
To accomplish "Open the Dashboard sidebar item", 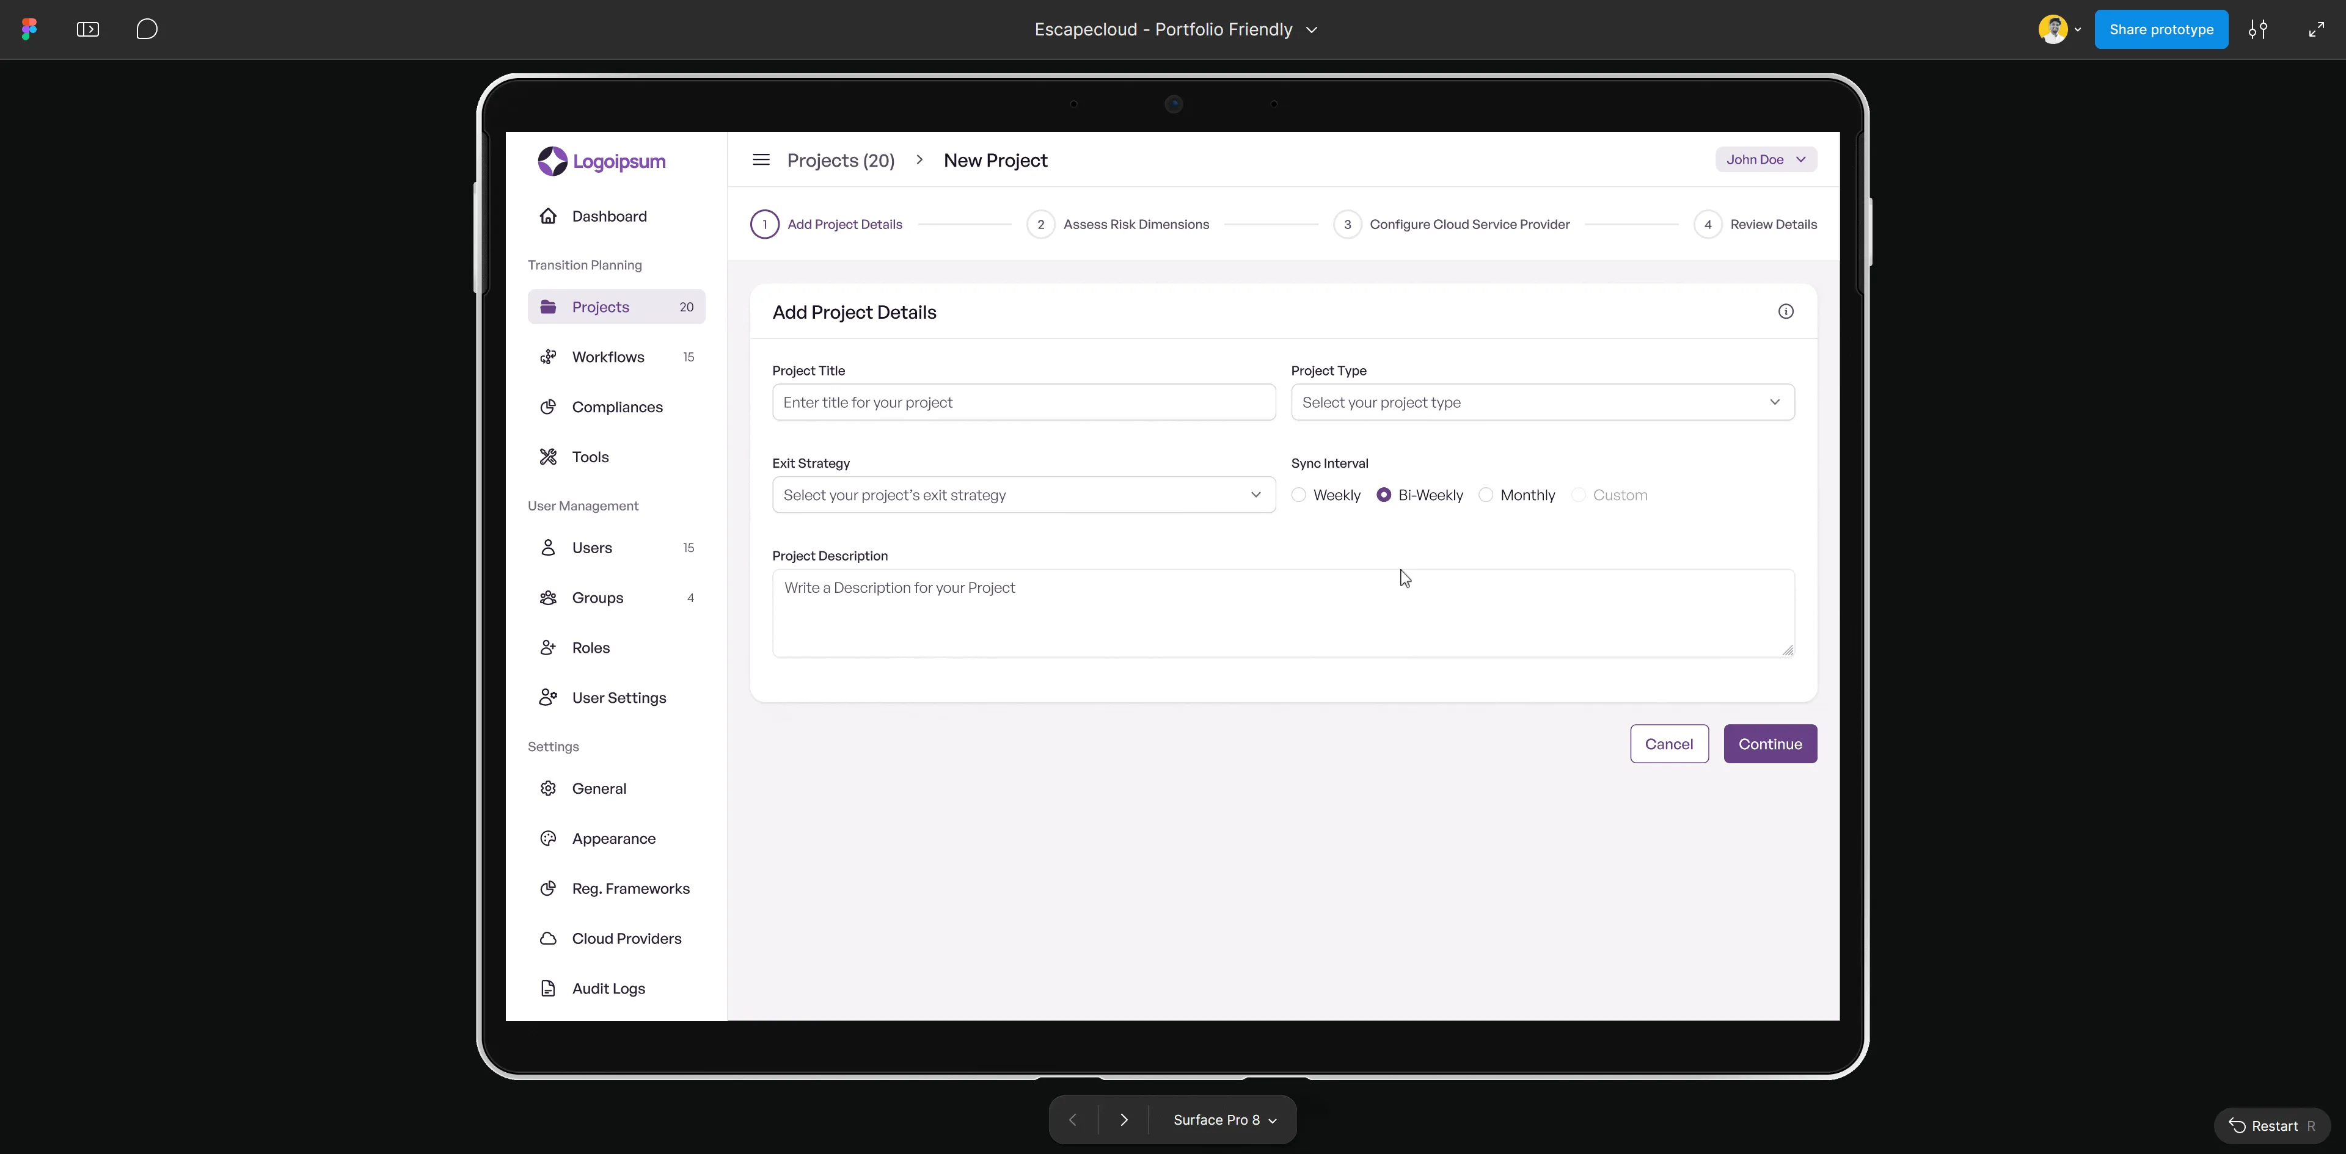I will (616, 216).
